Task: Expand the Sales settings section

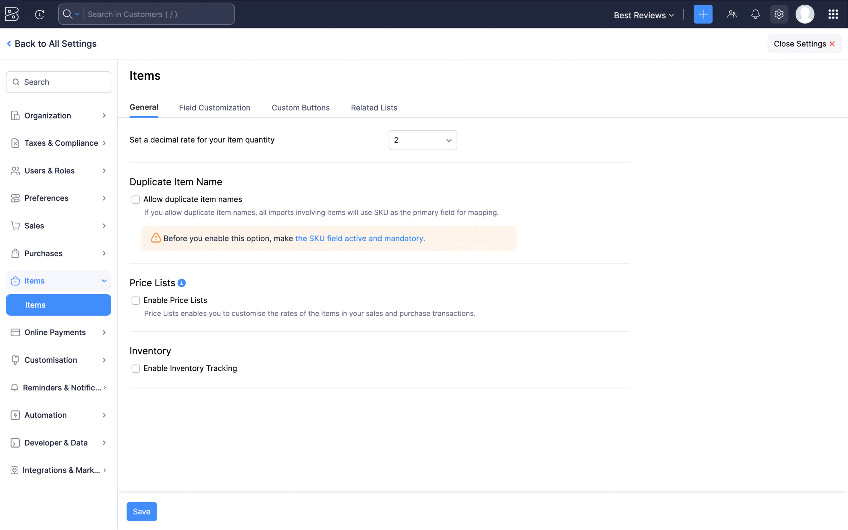Action: [34, 225]
